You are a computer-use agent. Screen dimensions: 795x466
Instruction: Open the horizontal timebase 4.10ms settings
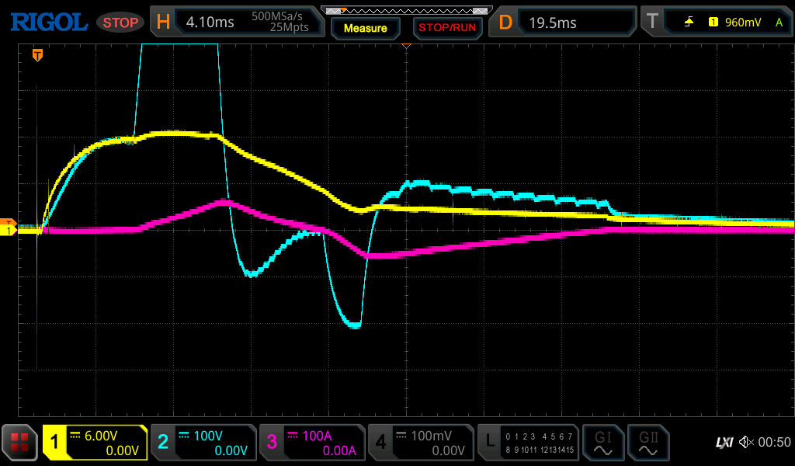tap(238, 22)
